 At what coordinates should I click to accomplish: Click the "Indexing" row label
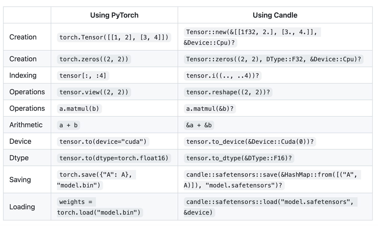click(x=23, y=75)
